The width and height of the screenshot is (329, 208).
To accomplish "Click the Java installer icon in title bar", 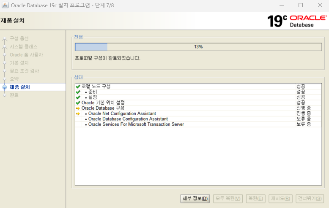I will (x=5, y=5).
